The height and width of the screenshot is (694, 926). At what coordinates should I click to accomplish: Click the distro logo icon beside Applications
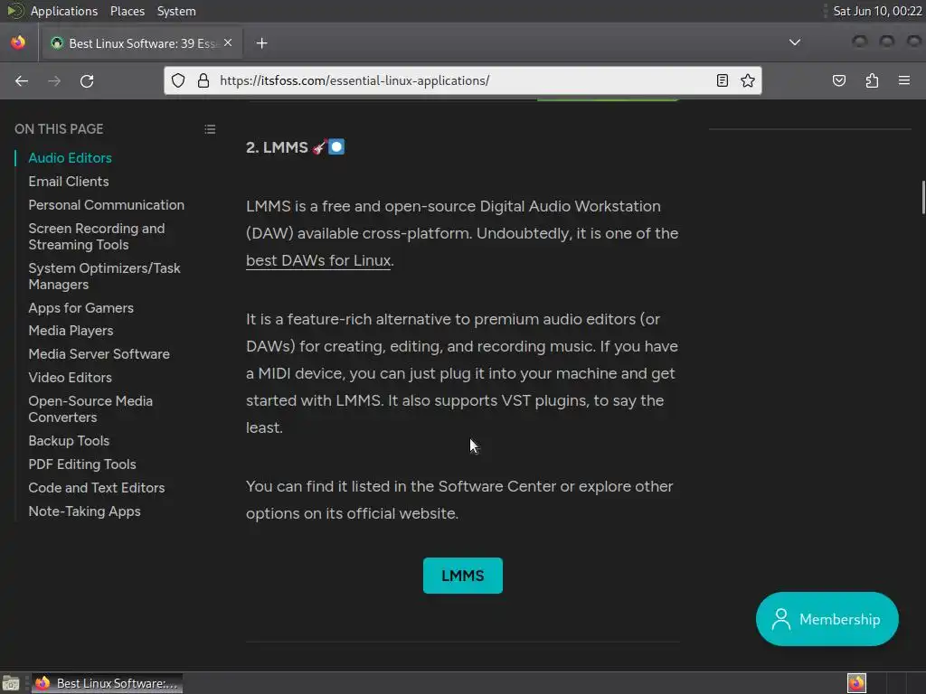click(14, 11)
